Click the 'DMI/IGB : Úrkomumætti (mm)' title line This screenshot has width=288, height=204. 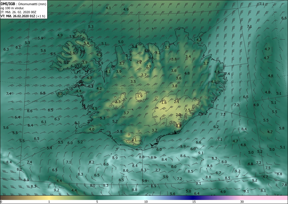pyautogui.click(x=23, y=4)
